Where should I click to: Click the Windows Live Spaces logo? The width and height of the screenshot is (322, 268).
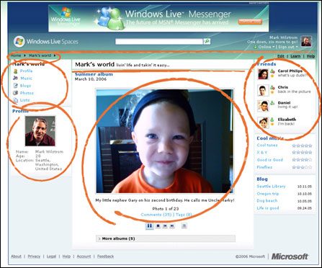coord(46,42)
